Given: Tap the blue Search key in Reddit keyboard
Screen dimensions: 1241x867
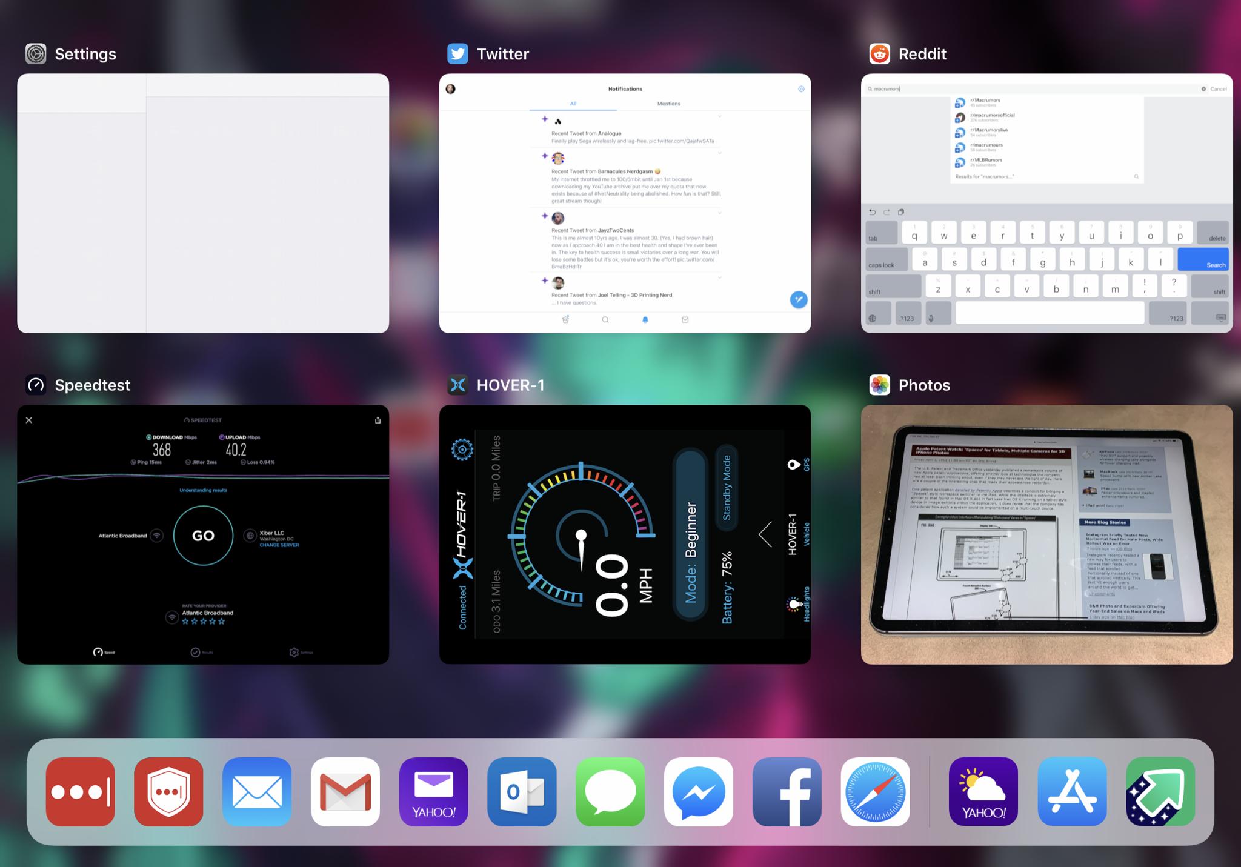Looking at the screenshot, I should (1203, 259).
